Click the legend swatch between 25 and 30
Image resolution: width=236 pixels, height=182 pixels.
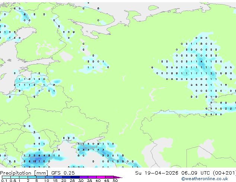click(x=75, y=177)
